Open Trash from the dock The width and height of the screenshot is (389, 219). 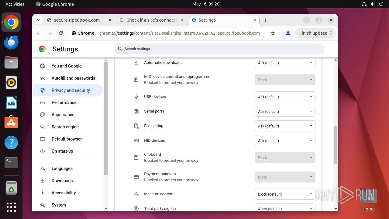tap(11, 188)
